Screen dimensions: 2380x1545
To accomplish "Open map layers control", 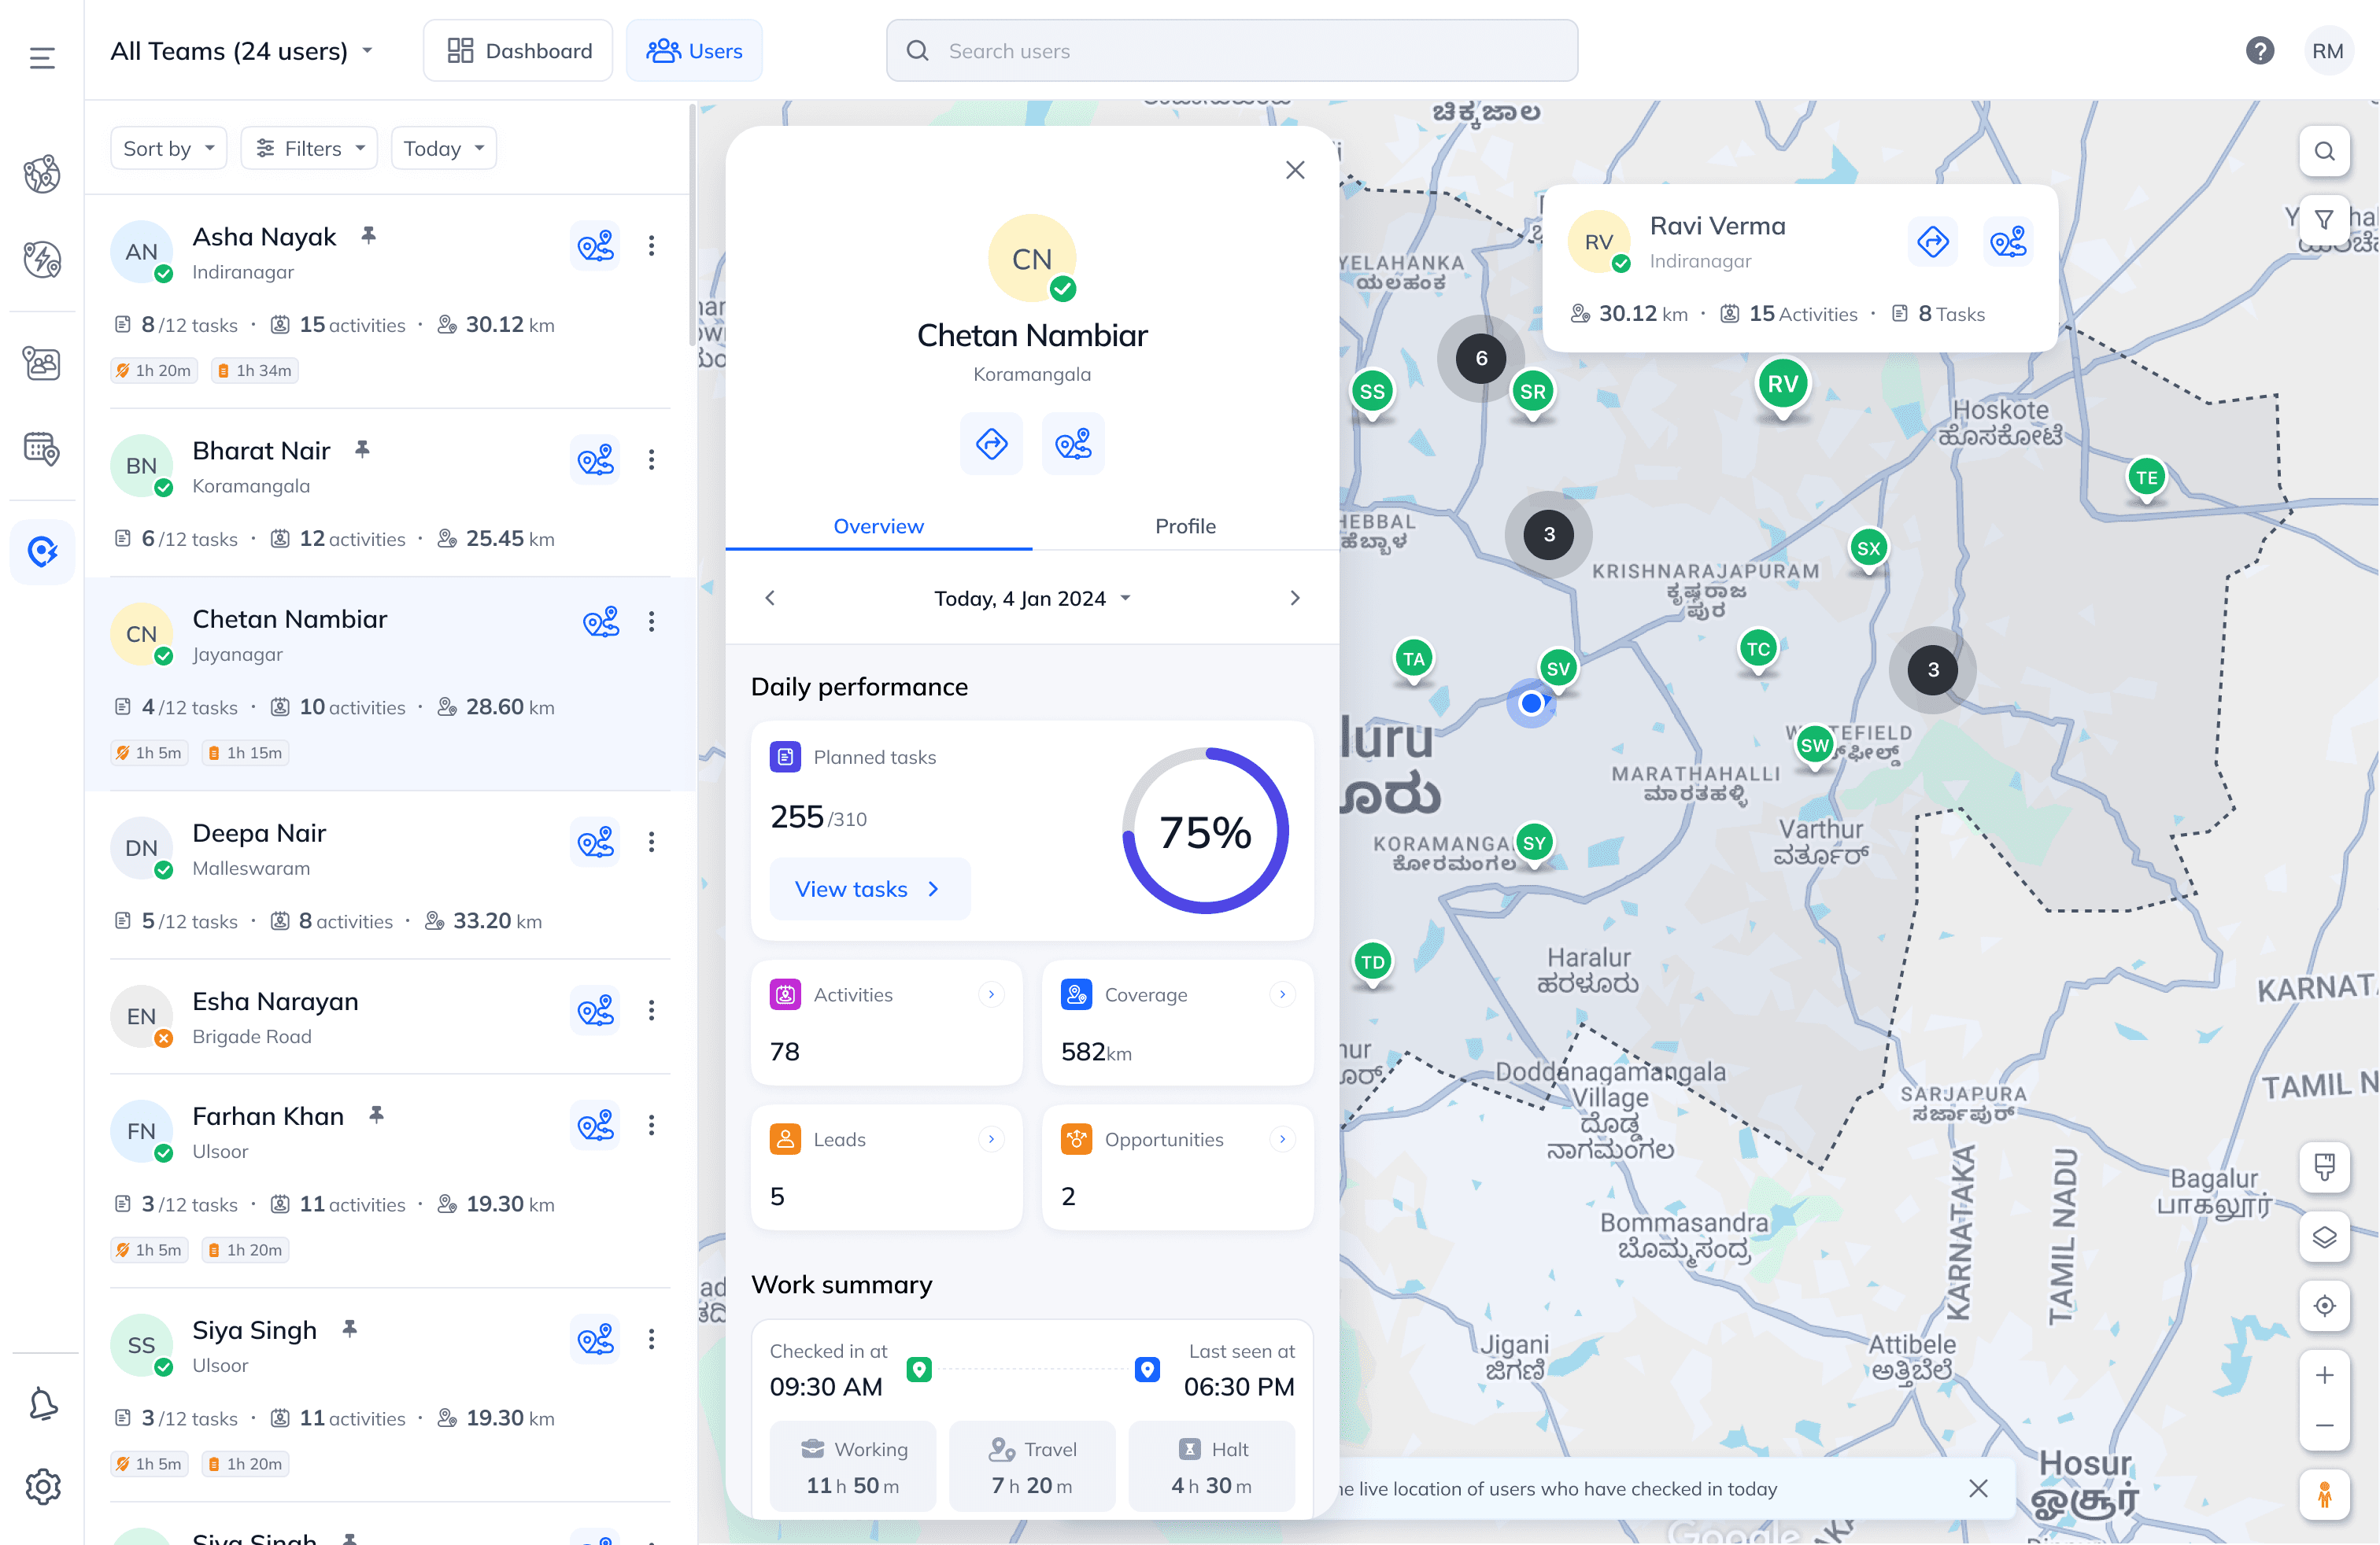I will coord(2324,1237).
